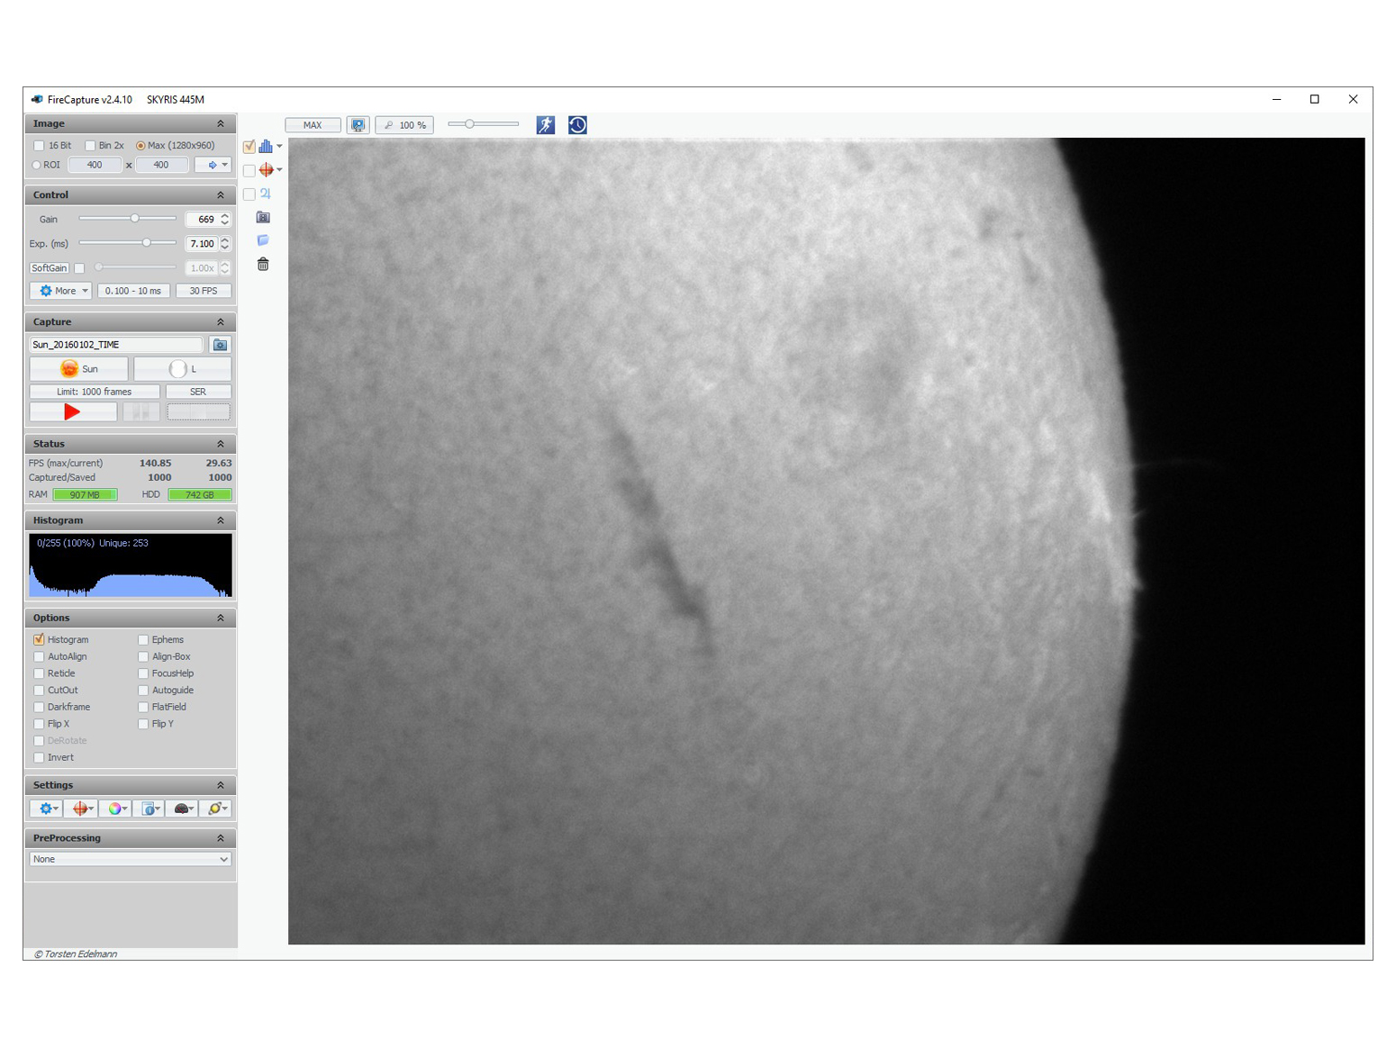1396x1048 pixels.
Task: Collapse the Histogram panel
Action: [221, 520]
